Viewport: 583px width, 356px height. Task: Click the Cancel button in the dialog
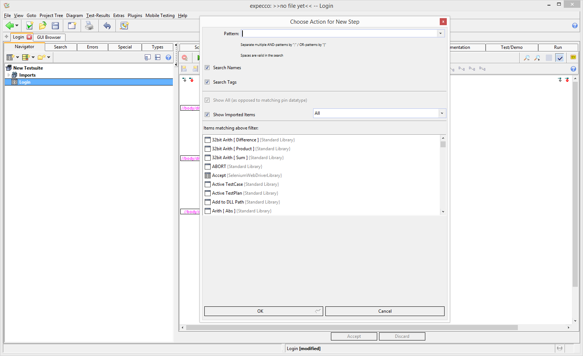click(x=385, y=311)
